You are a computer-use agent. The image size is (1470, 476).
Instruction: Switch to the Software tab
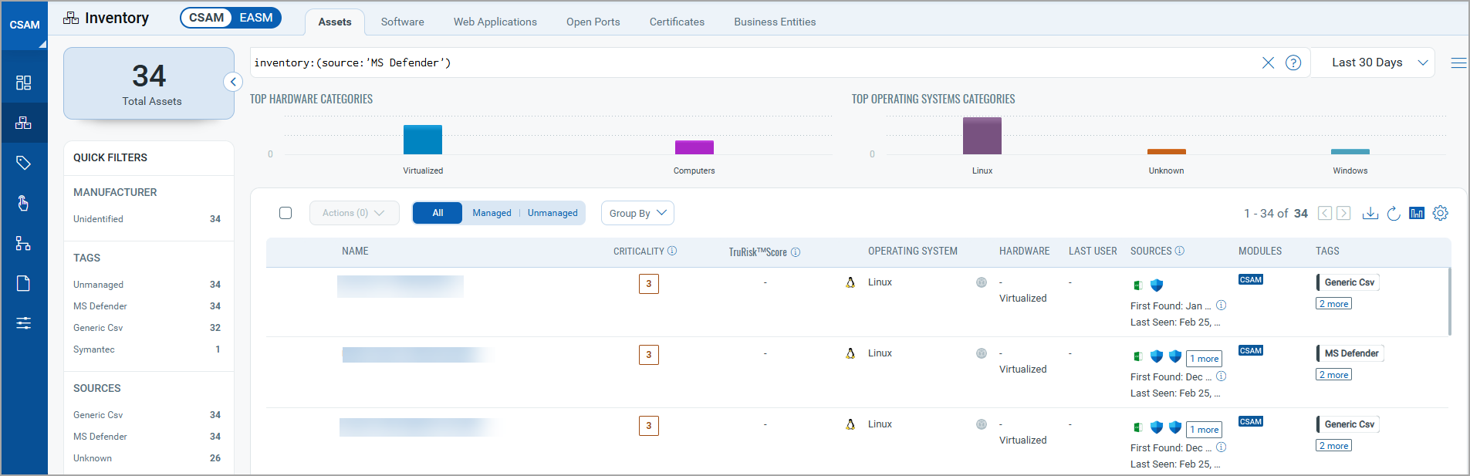tap(402, 22)
